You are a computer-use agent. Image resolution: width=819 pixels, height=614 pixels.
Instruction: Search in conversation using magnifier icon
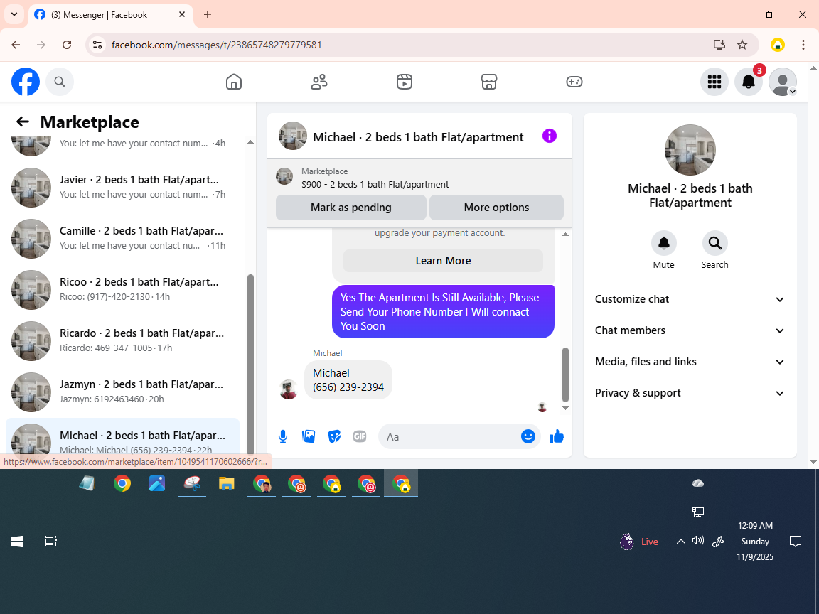(714, 243)
